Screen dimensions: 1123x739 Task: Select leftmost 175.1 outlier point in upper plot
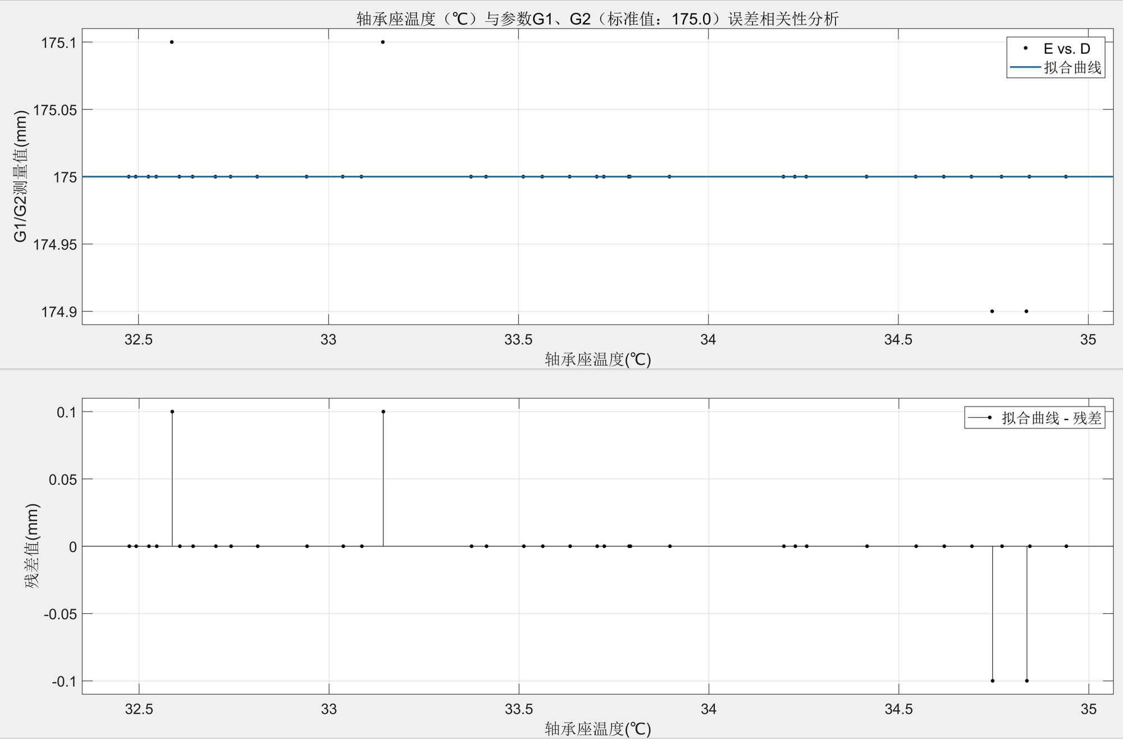click(172, 42)
